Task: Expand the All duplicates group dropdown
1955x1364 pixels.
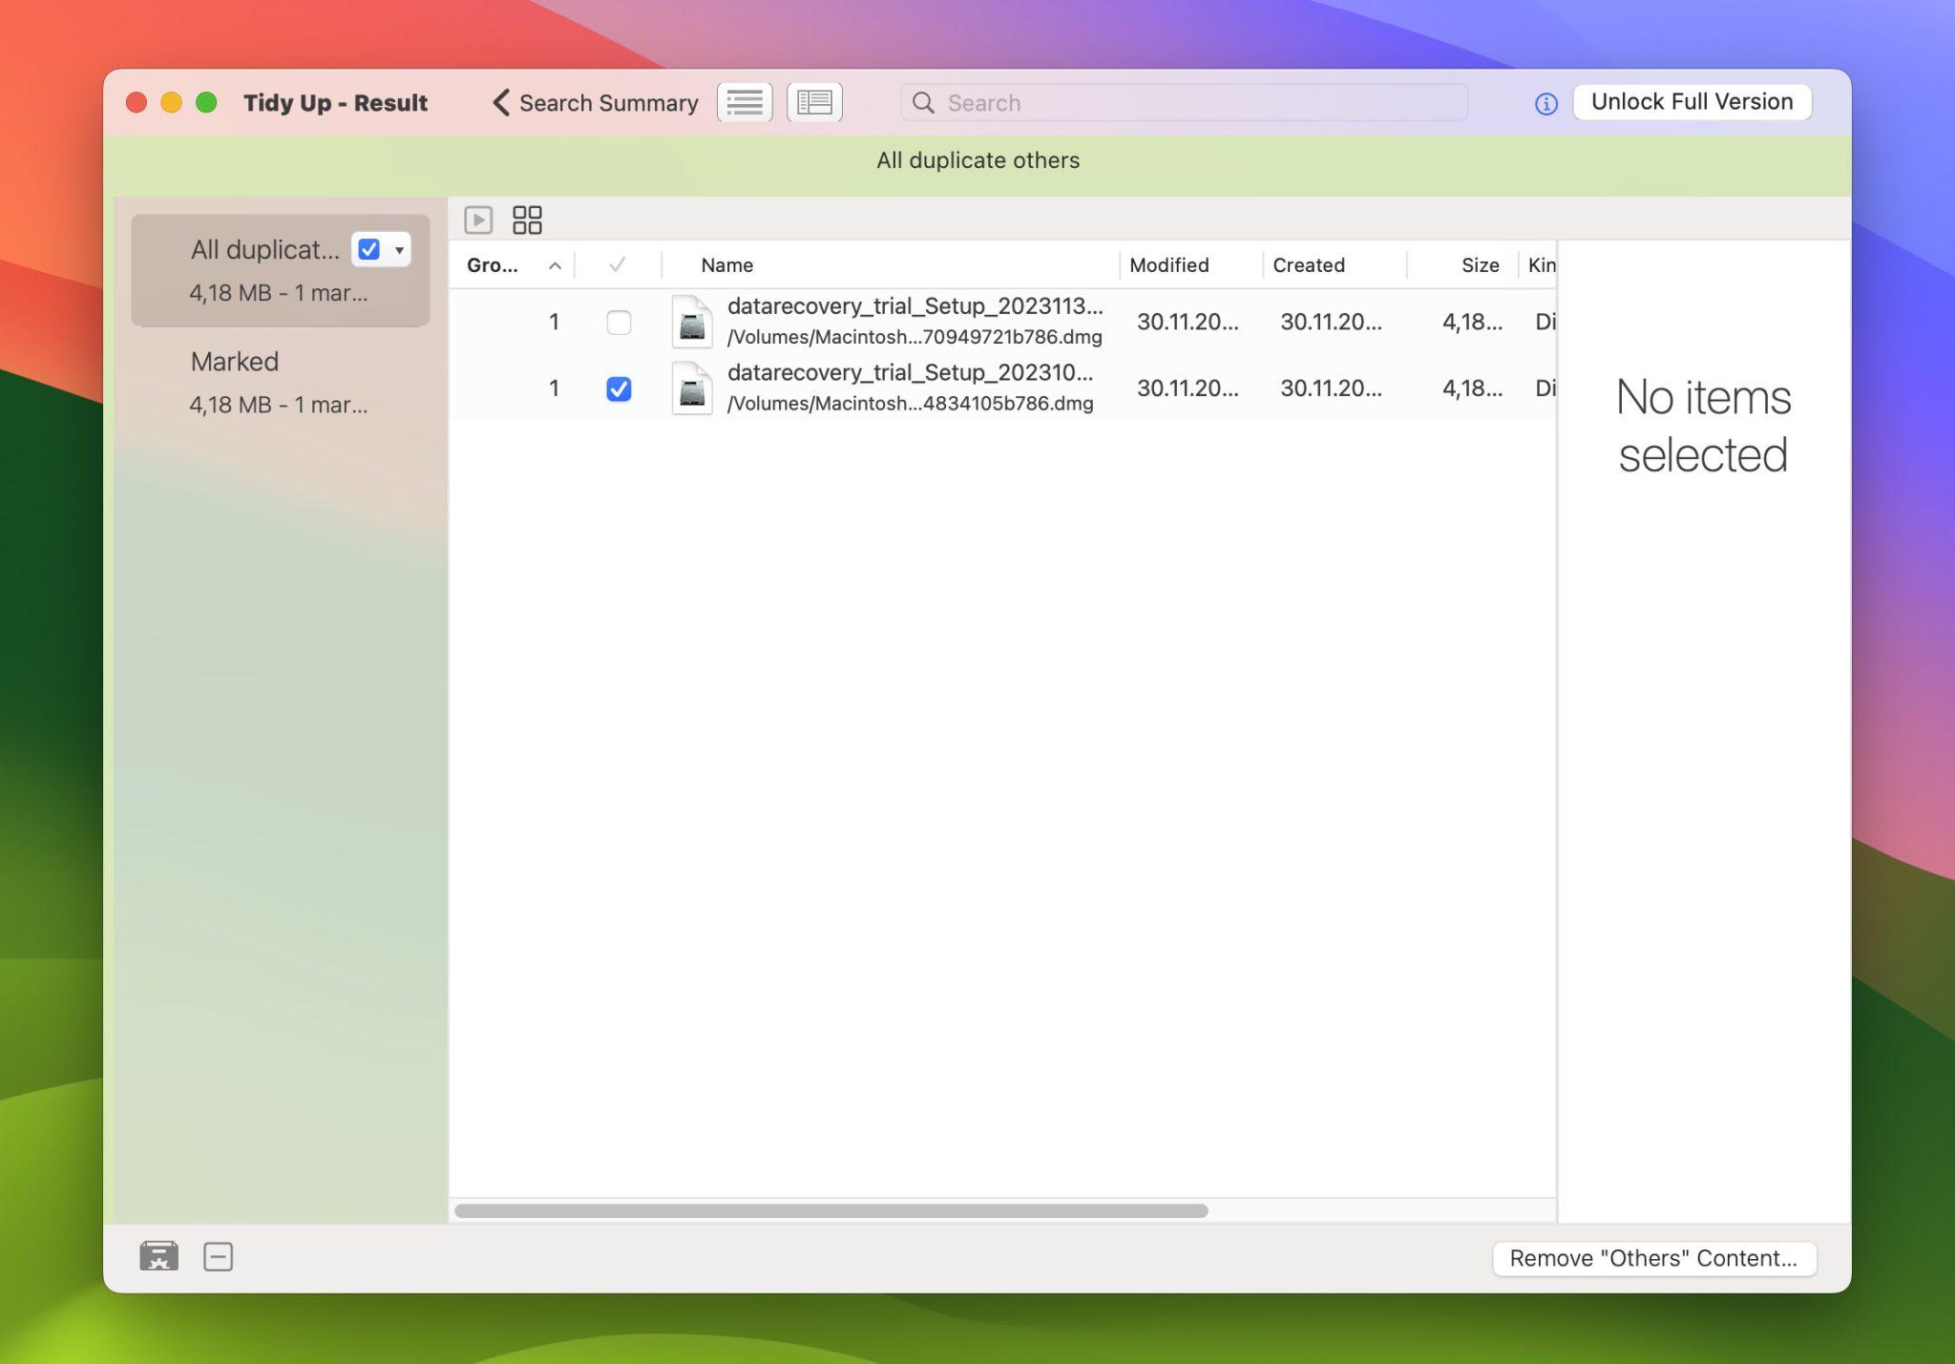Action: click(x=400, y=248)
